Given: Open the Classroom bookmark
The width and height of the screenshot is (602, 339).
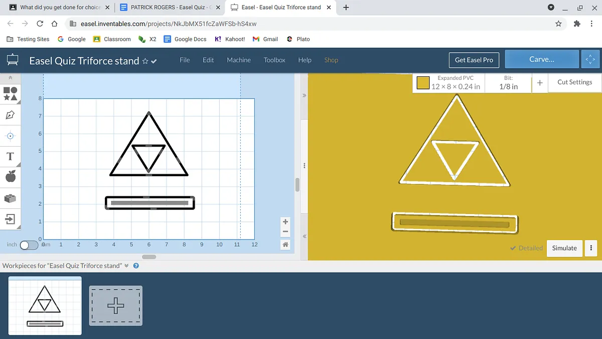Looking at the screenshot, I should click(x=112, y=39).
